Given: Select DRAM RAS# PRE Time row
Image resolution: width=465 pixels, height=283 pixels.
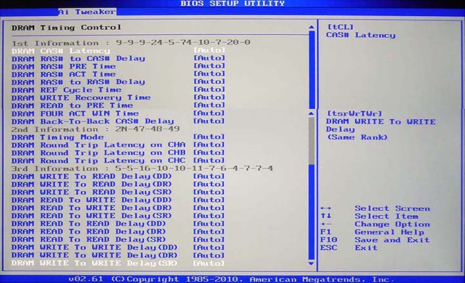Looking at the screenshot, I should (x=118, y=66).
